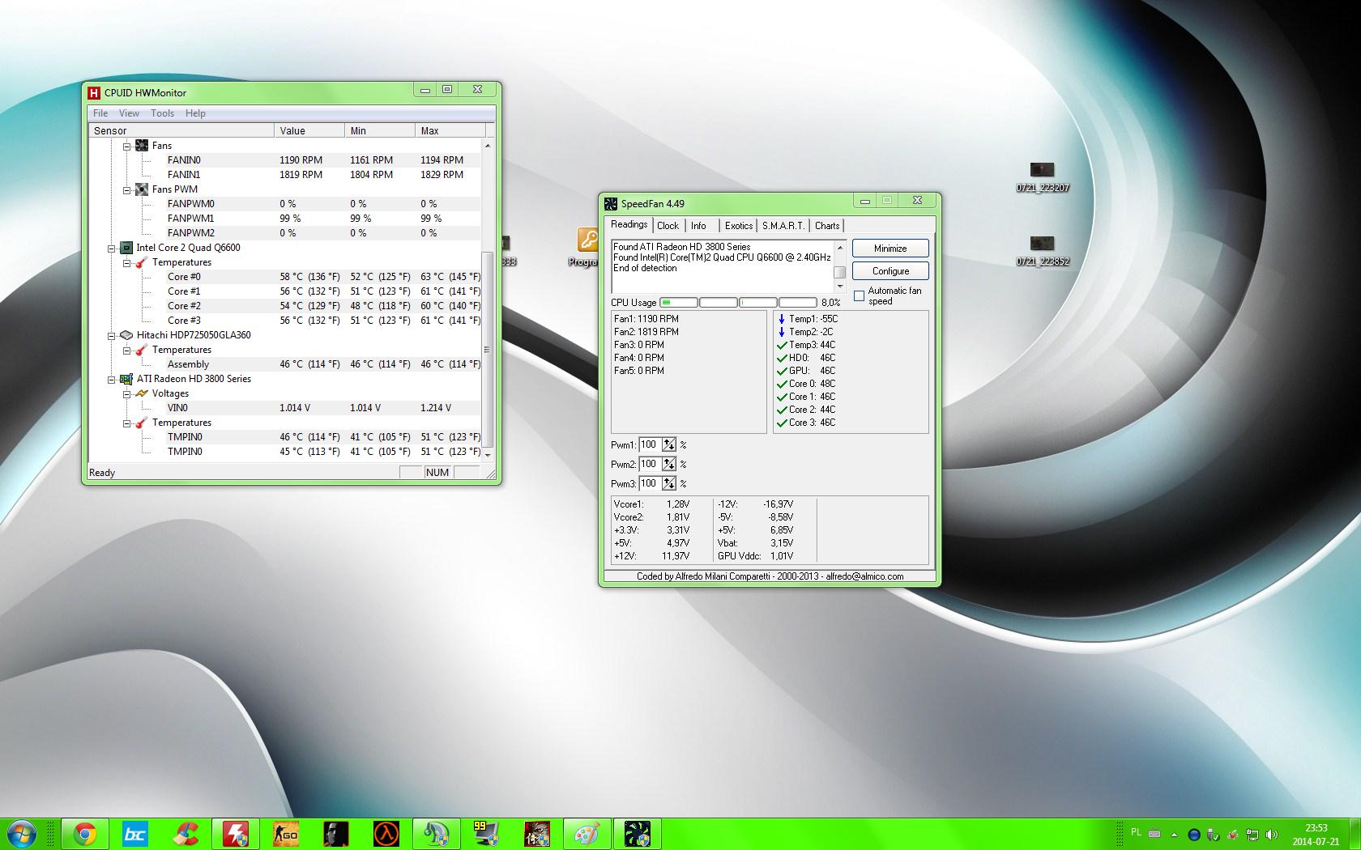
Task: Open the Help menu in HWMonitor
Action: point(195,113)
